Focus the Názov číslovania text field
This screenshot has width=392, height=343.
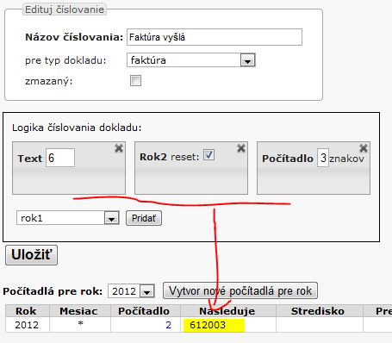click(x=215, y=37)
